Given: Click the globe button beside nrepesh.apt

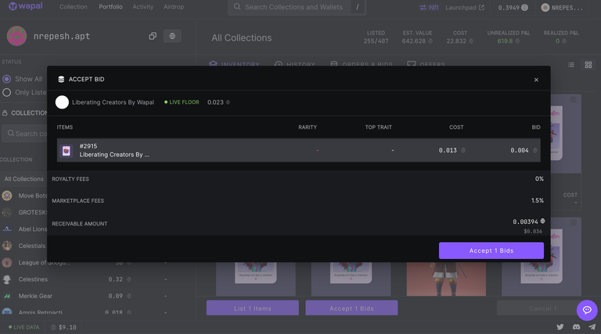Looking at the screenshot, I should tap(172, 36).
